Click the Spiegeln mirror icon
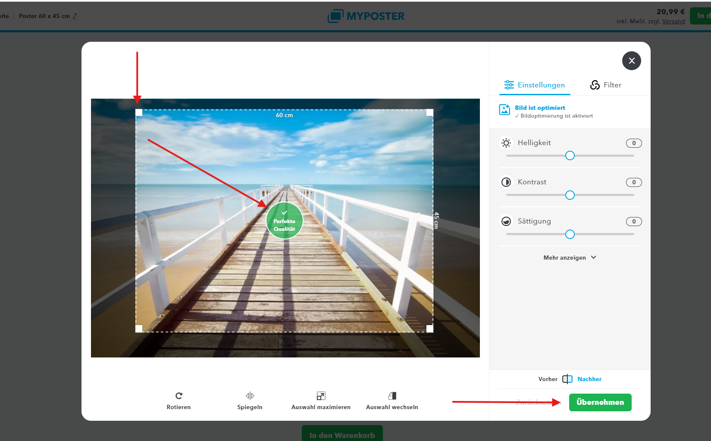Screen dimensions: 711x441 (x=250, y=395)
